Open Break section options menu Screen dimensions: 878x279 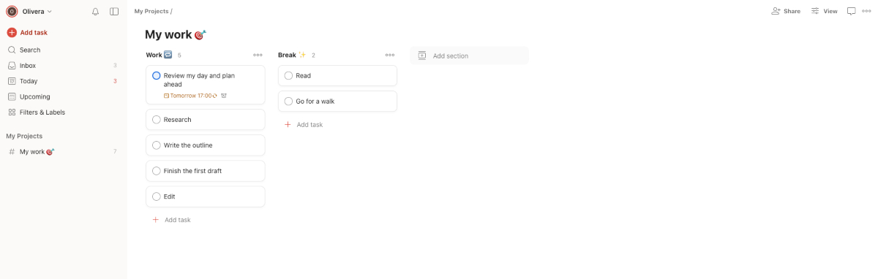390,55
